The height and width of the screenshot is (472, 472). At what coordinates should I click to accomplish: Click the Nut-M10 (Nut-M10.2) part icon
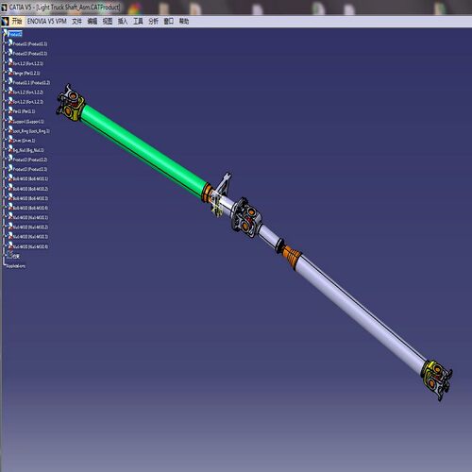[x=10, y=226]
